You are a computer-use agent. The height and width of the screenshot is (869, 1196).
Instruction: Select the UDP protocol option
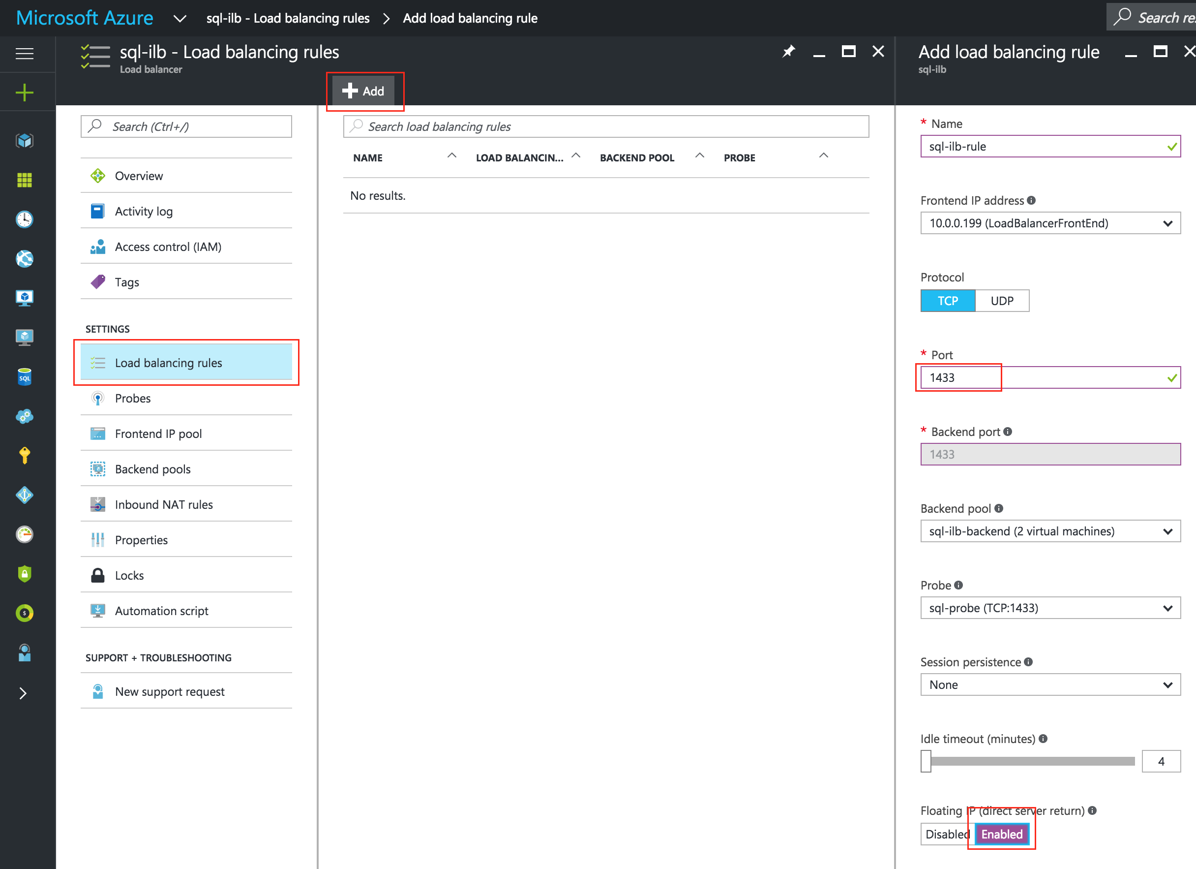coord(1002,301)
